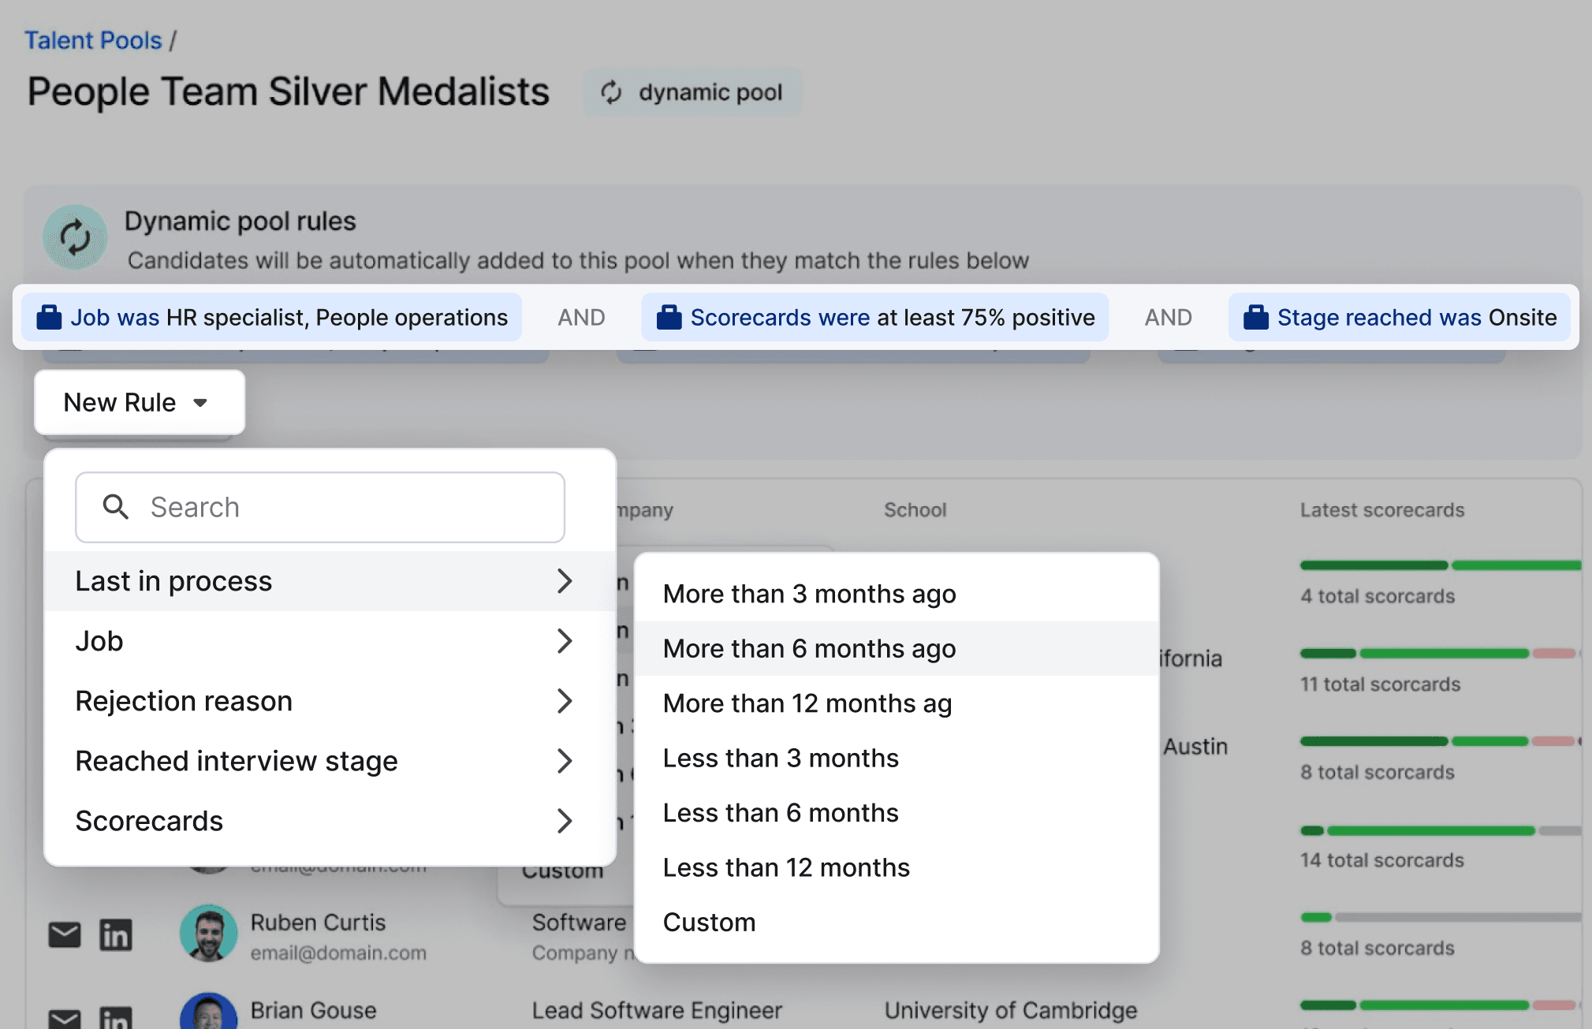Click the magnifying glass icon in the search box

[x=115, y=507]
